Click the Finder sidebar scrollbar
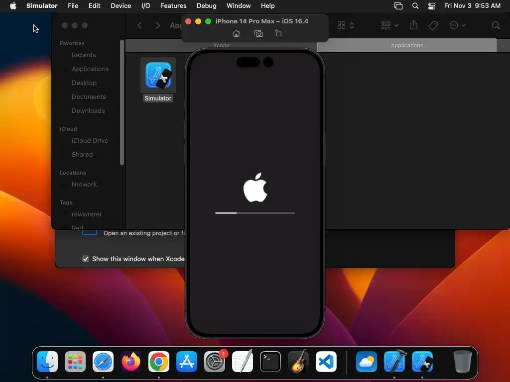 122,102
